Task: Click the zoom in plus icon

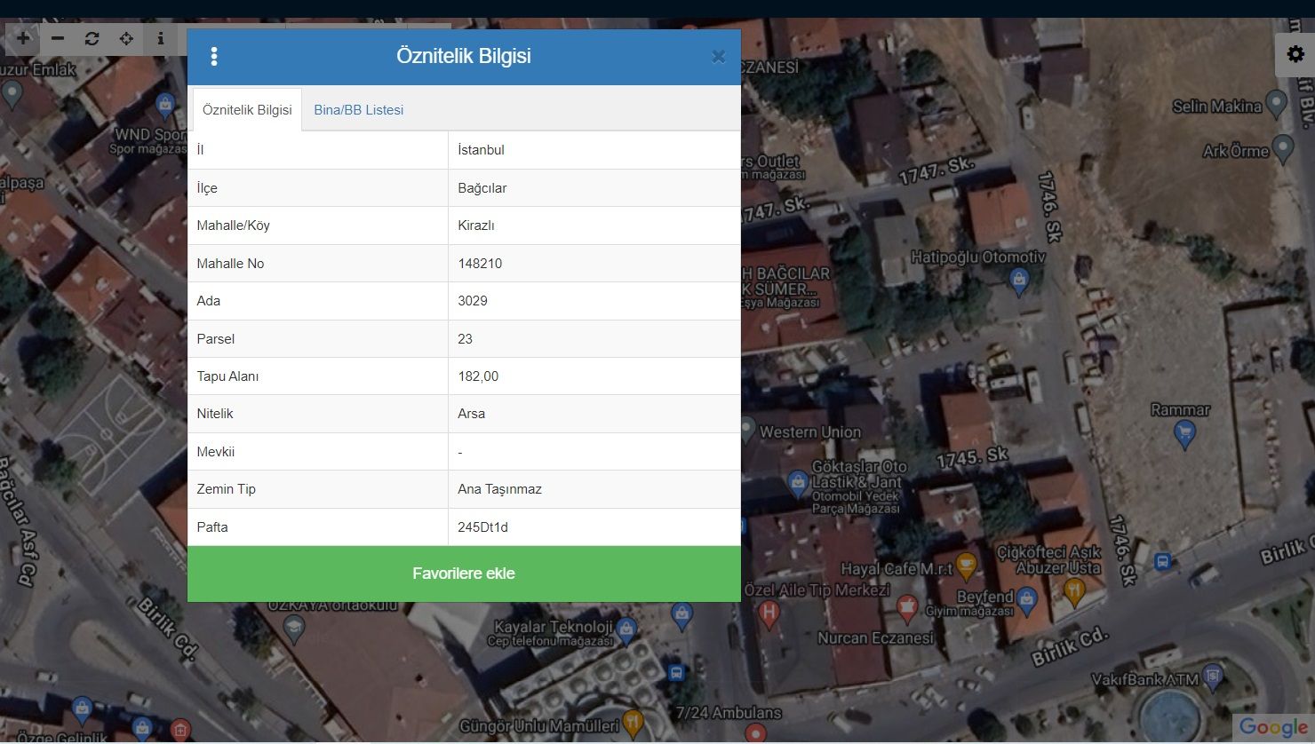Action: pyautogui.click(x=23, y=38)
